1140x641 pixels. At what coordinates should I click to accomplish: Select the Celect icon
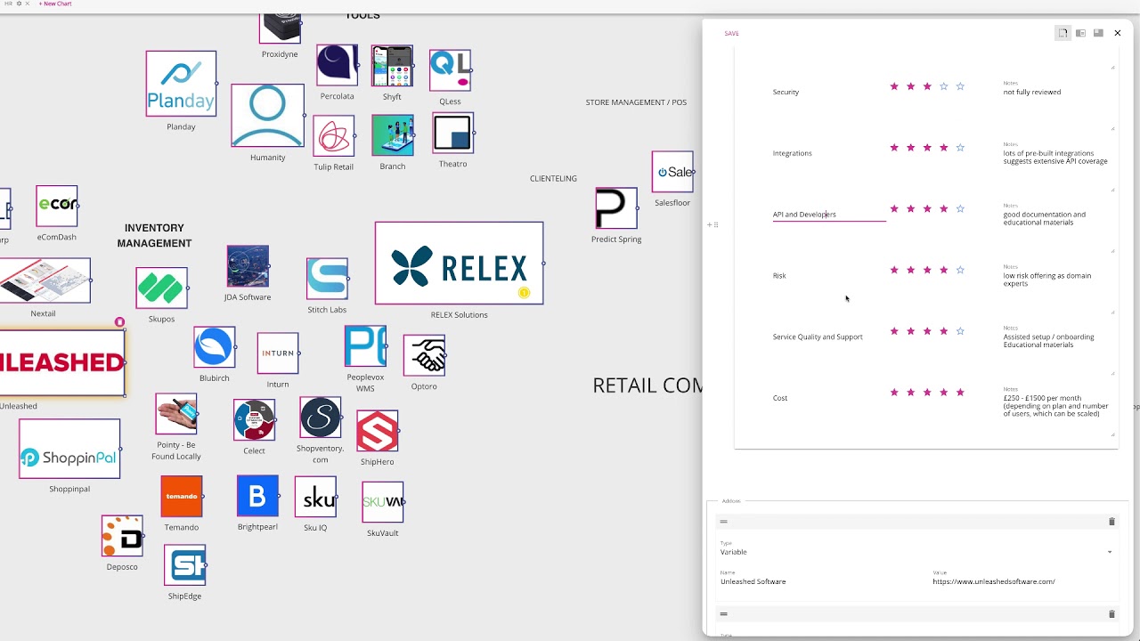pos(254,420)
